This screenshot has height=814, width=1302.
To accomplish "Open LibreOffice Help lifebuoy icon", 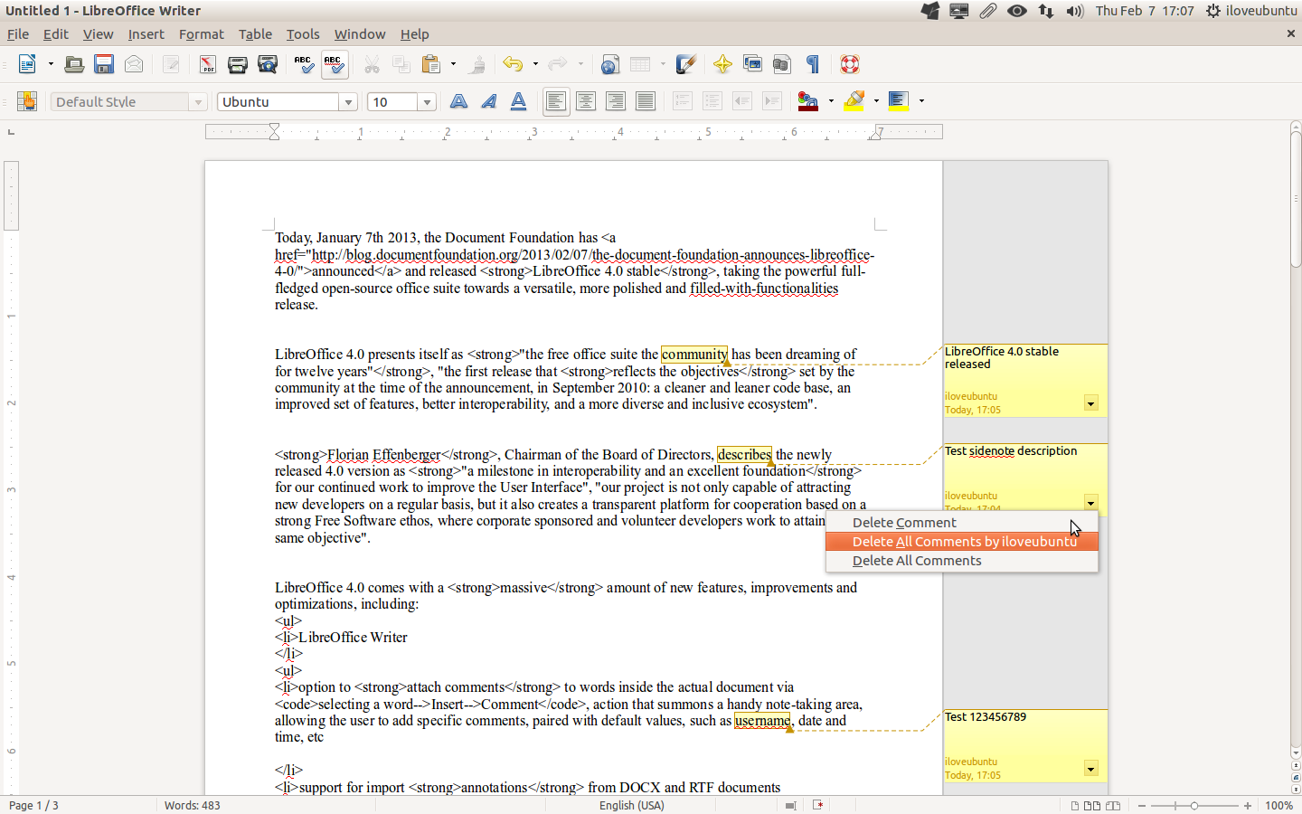I will coord(850,64).
